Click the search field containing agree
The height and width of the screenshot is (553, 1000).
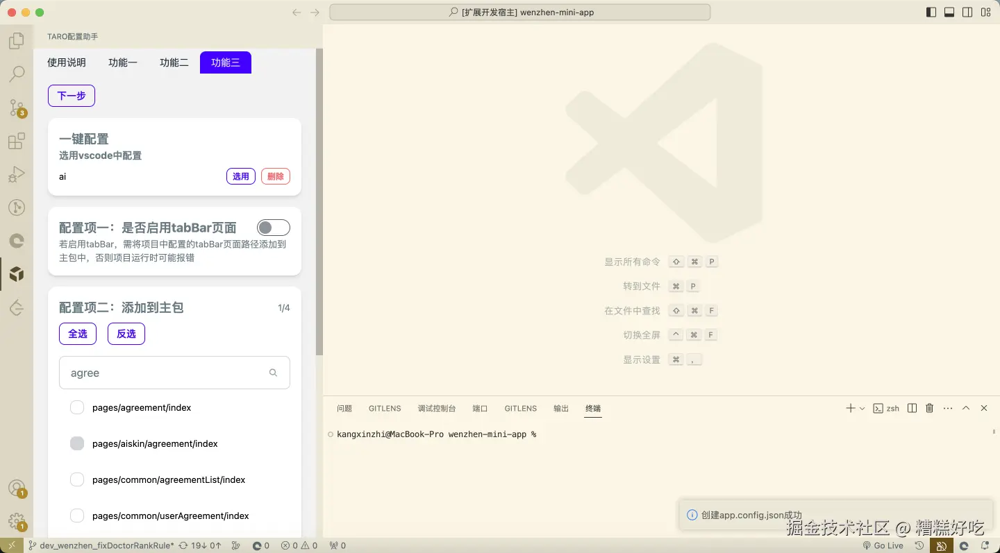(174, 373)
